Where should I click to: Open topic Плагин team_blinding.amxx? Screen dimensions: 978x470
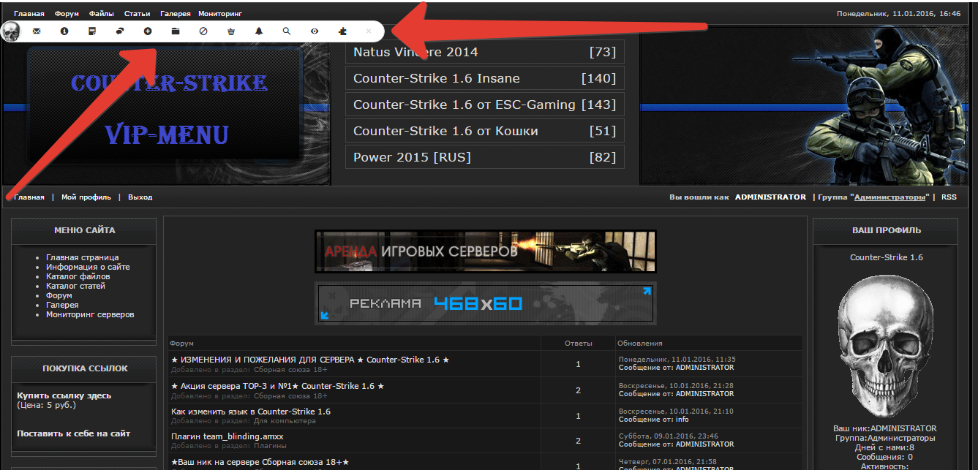(227, 436)
